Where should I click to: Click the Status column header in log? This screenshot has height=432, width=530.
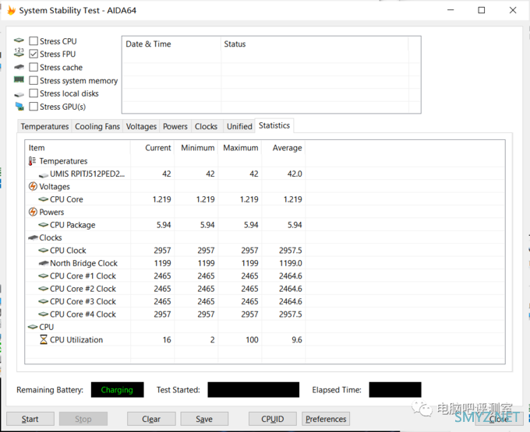coord(314,44)
